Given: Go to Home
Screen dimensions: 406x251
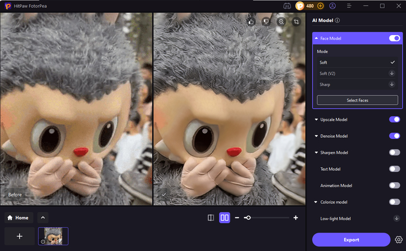Looking at the screenshot, I should (x=18, y=218).
